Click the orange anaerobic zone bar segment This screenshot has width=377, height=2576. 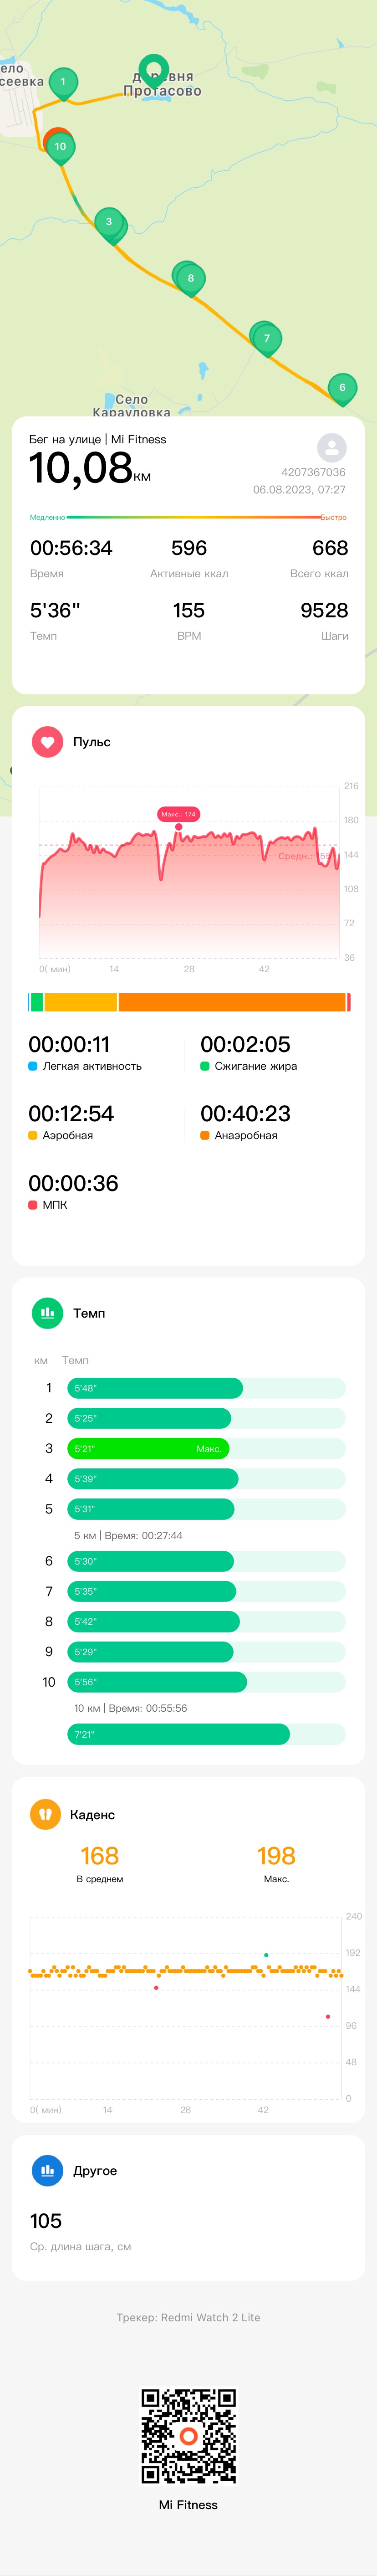(x=232, y=1002)
